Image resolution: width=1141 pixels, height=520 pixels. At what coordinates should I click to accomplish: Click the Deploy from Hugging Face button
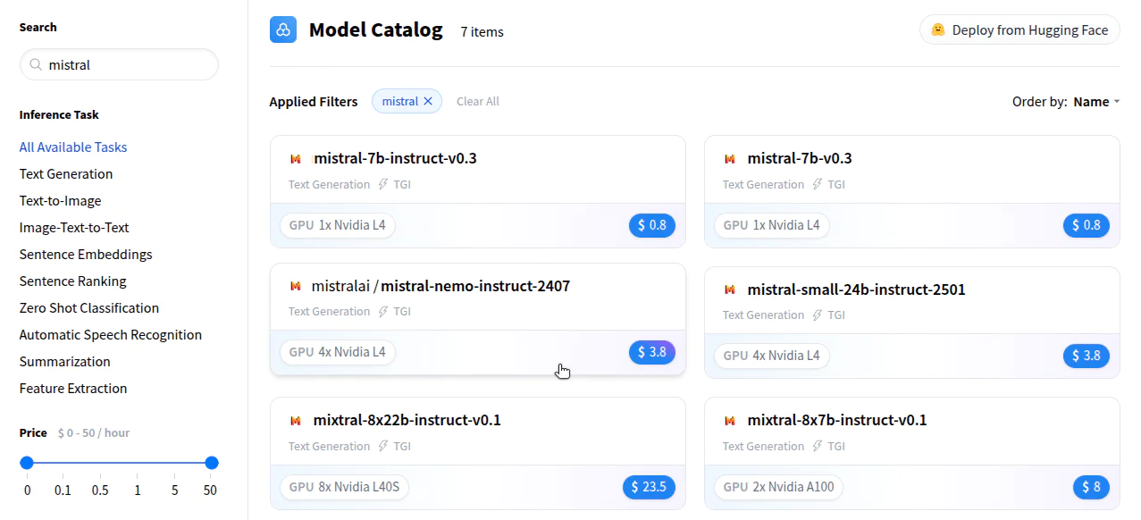tap(1019, 29)
